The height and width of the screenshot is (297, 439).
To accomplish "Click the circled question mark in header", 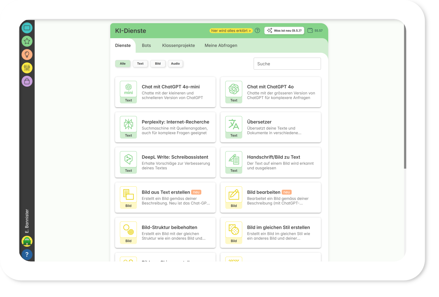I will click(257, 31).
